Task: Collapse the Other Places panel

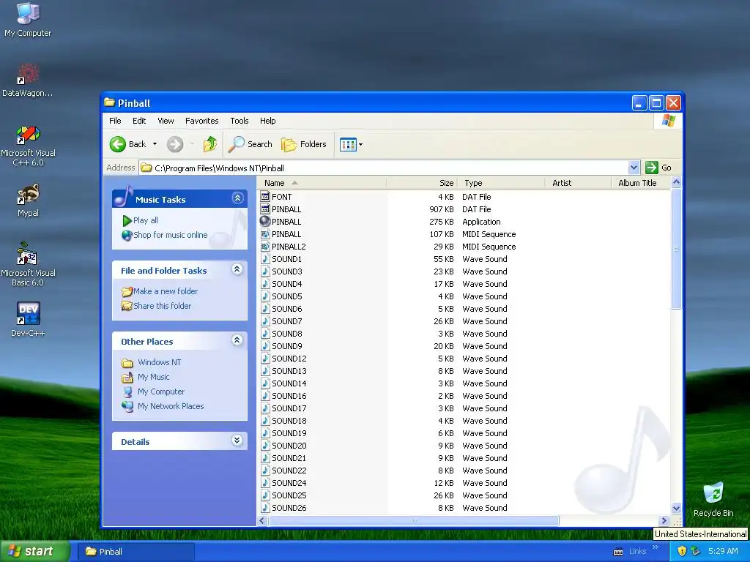Action: (237, 340)
